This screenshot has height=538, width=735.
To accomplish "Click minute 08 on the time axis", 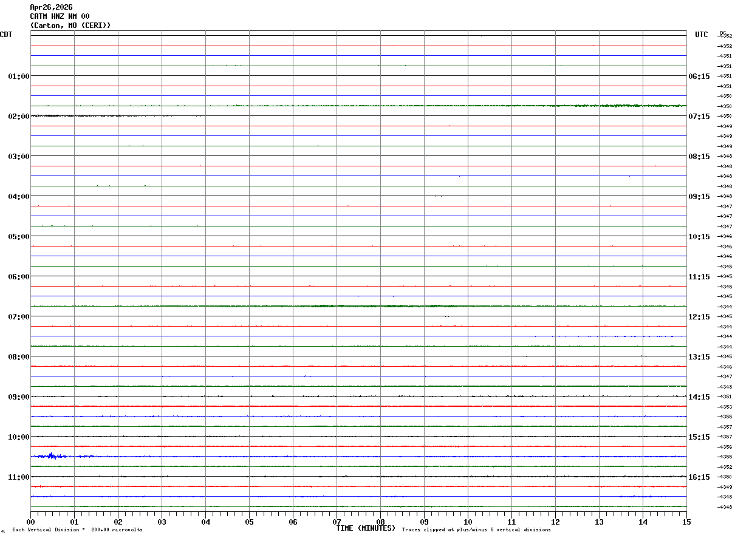I will click(x=380, y=522).
